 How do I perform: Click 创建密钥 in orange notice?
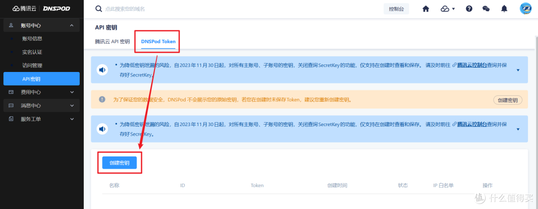pos(508,100)
